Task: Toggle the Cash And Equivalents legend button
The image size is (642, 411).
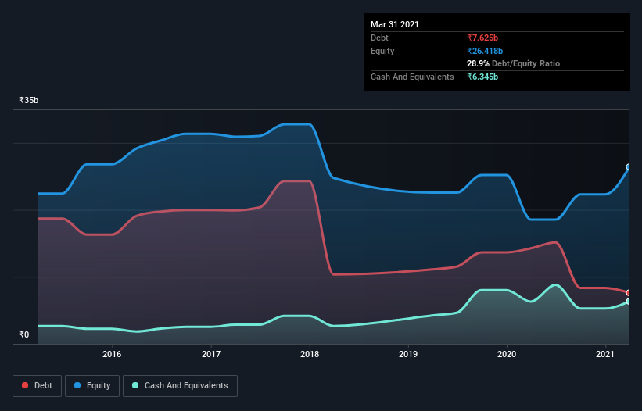Action: point(180,386)
